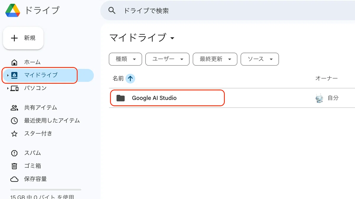Click the オーナー column header
355x199 pixels.
[x=327, y=78]
